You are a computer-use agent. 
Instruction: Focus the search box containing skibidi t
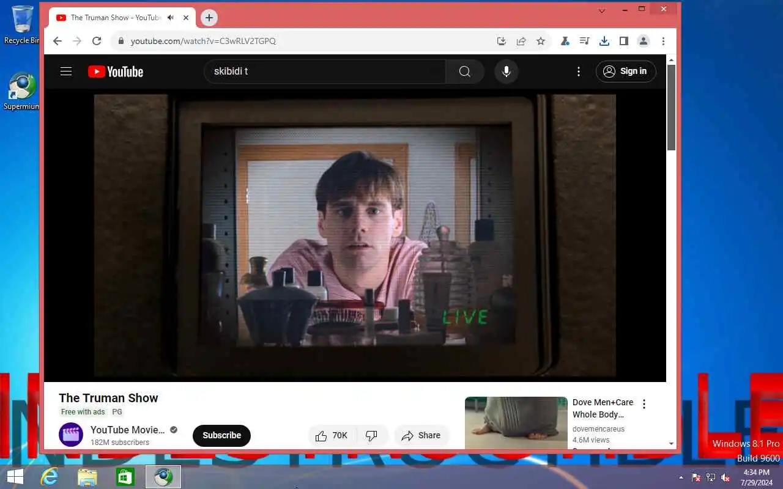tap(325, 72)
